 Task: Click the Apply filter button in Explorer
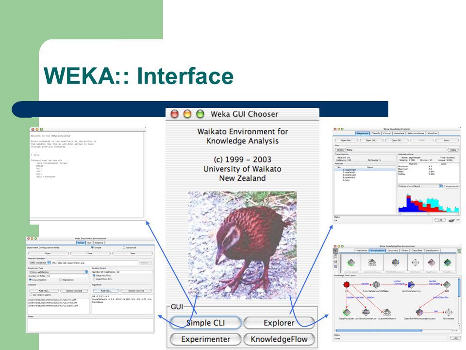[x=453, y=150]
